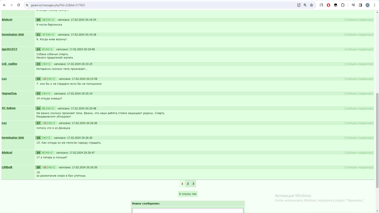Go to page 3 of the thread
The image size is (379, 213).
[193, 184]
